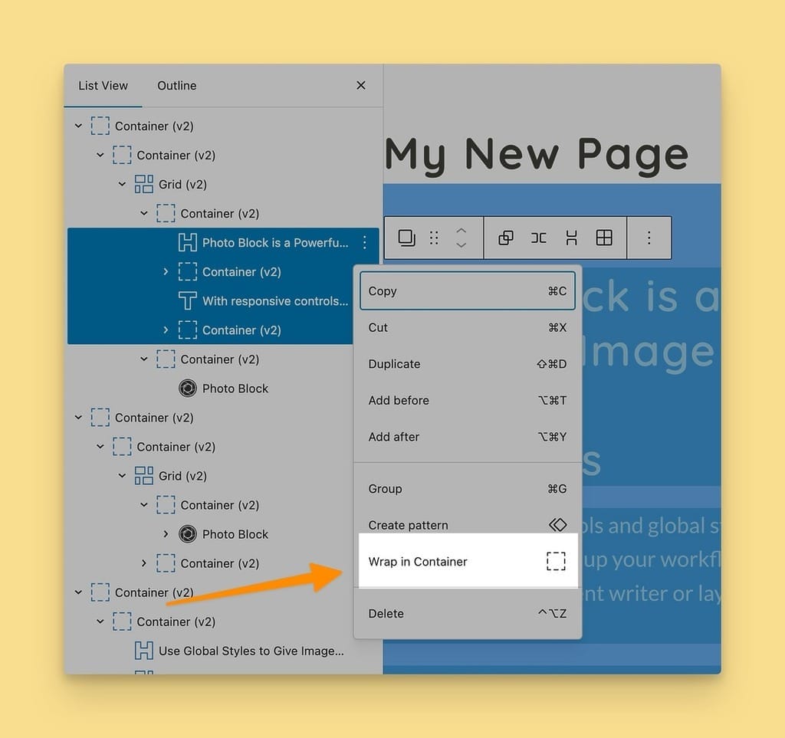Collapse the first Grid (v2) item

pos(122,184)
